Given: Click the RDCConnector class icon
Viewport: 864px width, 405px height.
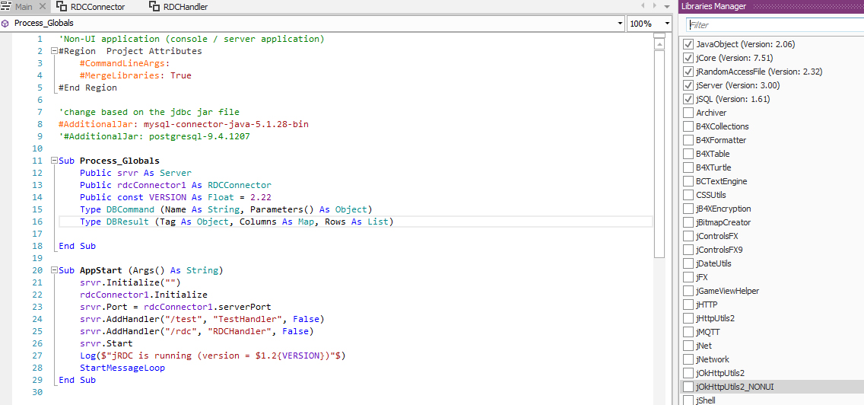Looking at the screenshot, I should [x=62, y=7].
